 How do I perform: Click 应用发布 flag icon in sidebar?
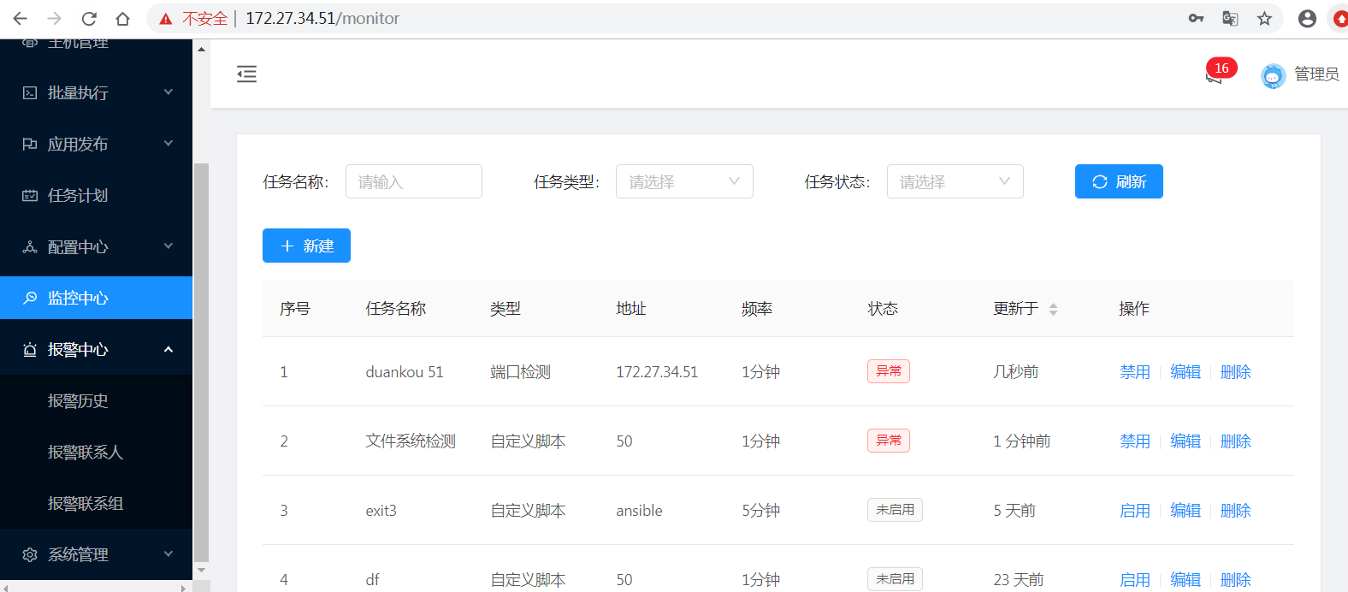[30, 144]
